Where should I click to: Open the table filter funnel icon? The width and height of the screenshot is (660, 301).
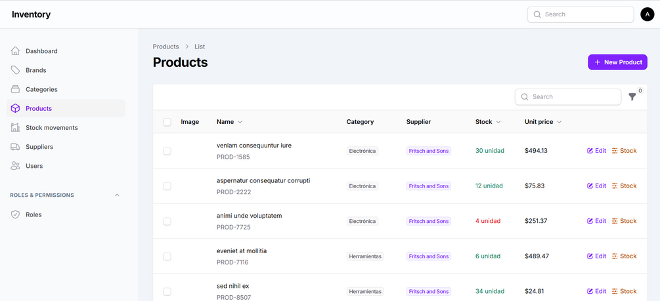coord(632,96)
